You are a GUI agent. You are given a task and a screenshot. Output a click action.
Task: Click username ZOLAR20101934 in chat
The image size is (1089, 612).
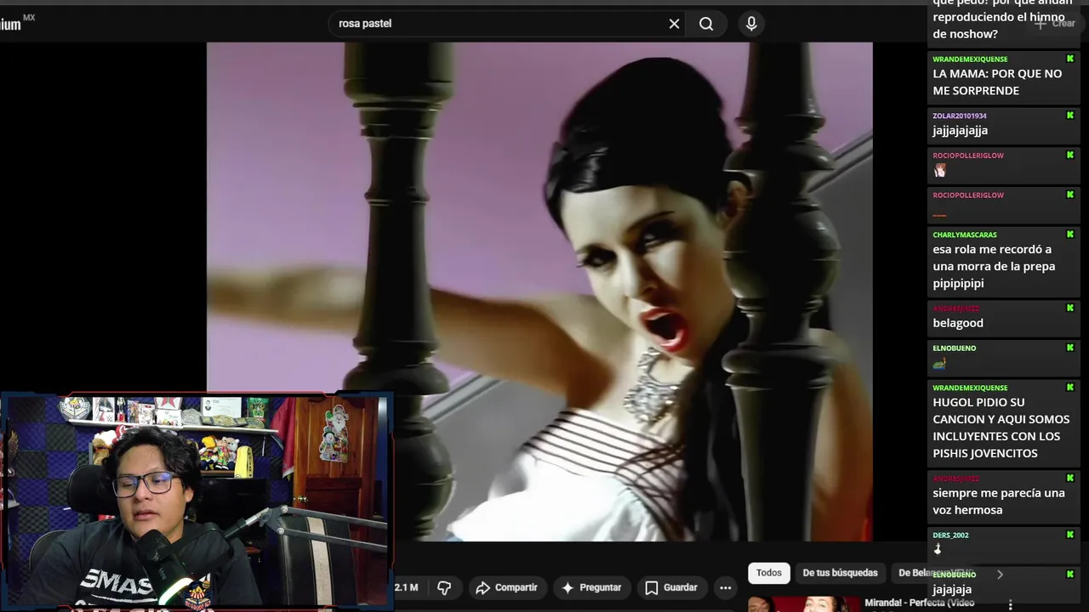tap(960, 116)
